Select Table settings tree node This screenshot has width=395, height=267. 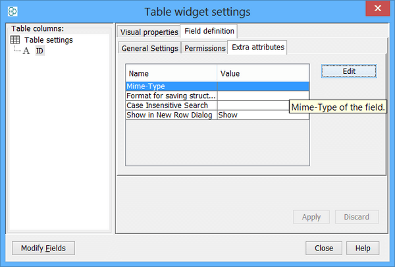[48, 40]
